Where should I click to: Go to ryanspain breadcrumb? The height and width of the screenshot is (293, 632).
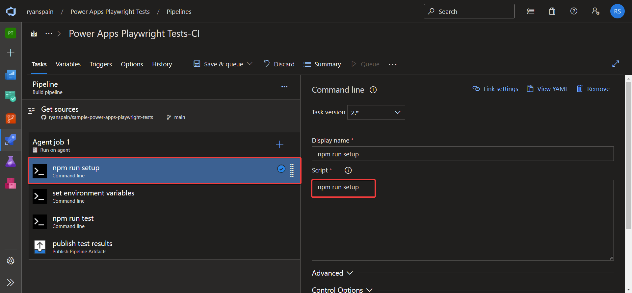[x=40, y=11]
